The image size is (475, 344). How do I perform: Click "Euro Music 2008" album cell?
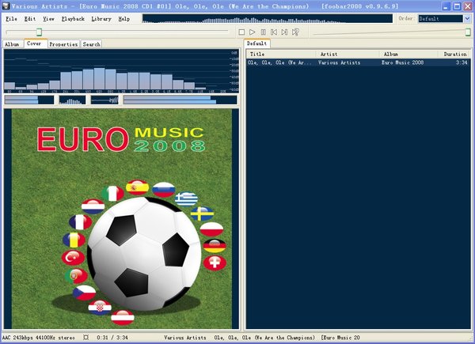click(x=402, y=62)
